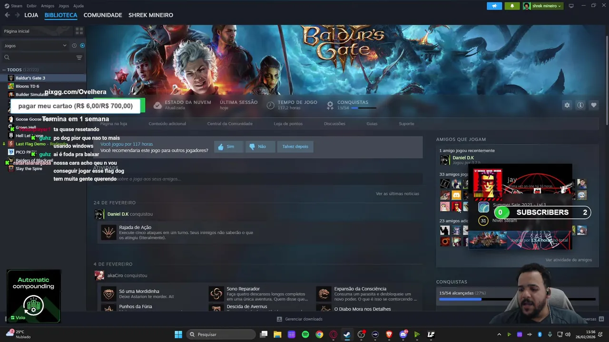Open the SHREK MINEIRO profile tab

click(151, 15)
